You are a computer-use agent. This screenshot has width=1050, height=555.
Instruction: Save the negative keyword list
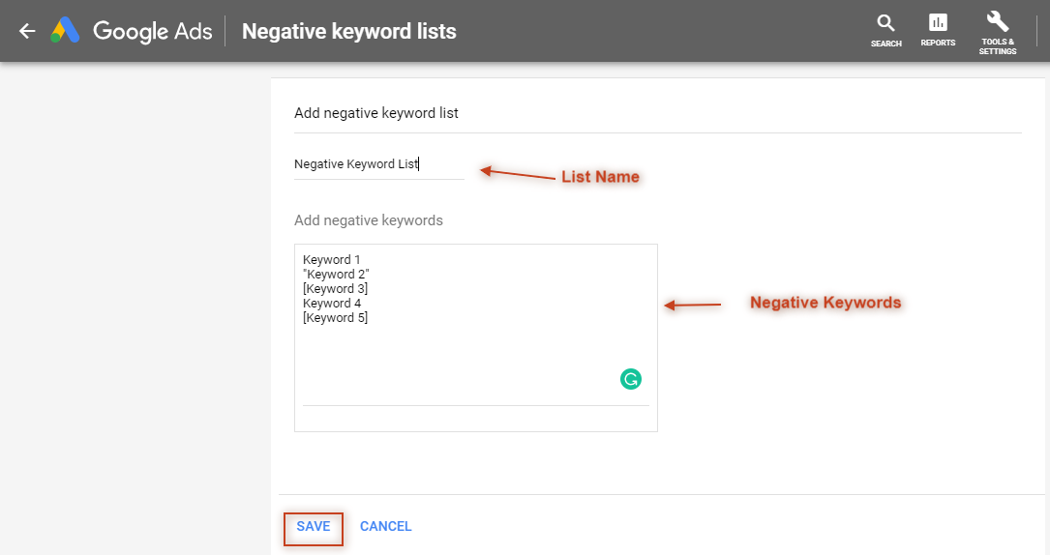[x=314, y=526]
